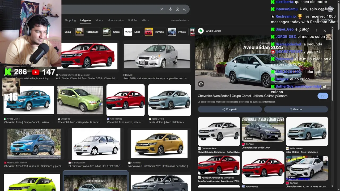
Task: Click the magnifying glass search icon
Action: pos(184,9)
